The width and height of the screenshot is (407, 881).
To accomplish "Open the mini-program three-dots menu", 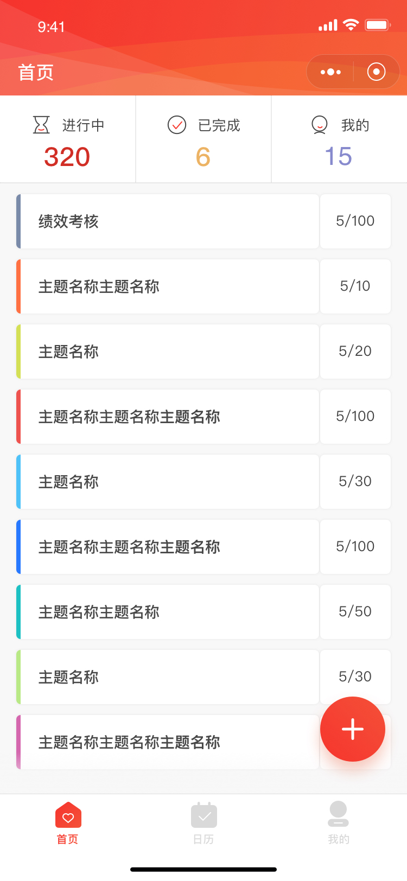I will click(x=330, y=72).
